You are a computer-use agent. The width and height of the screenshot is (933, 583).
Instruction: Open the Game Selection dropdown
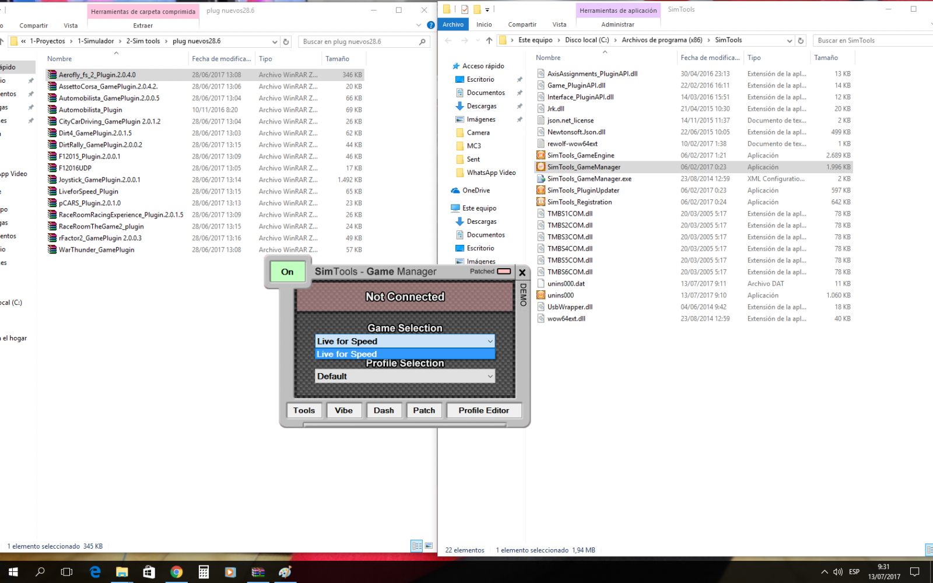[405, 341]
